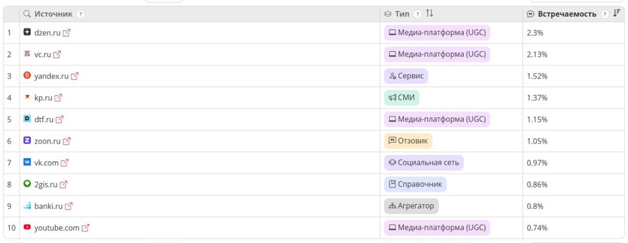628x243 pixels.
Task: Open external link icon next to zoon.ru
Action: (66, 141)
